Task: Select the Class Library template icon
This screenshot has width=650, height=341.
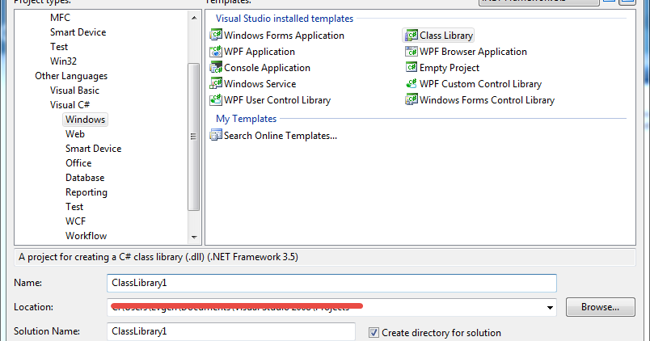Action: [x=412, y=36]
